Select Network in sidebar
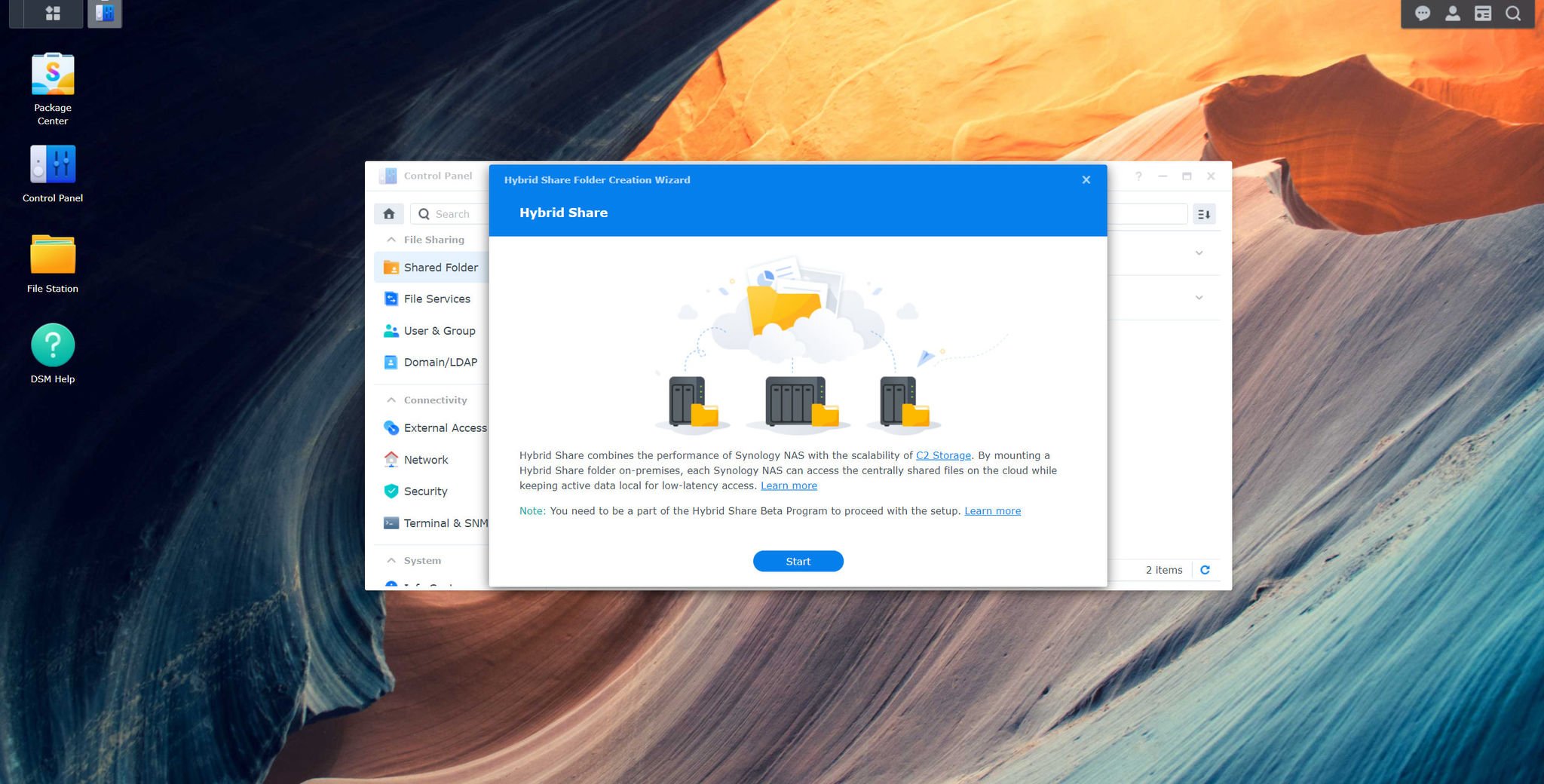Image resolution: width=1544 pixels, height=784 pixels. (x=431, y=460)
